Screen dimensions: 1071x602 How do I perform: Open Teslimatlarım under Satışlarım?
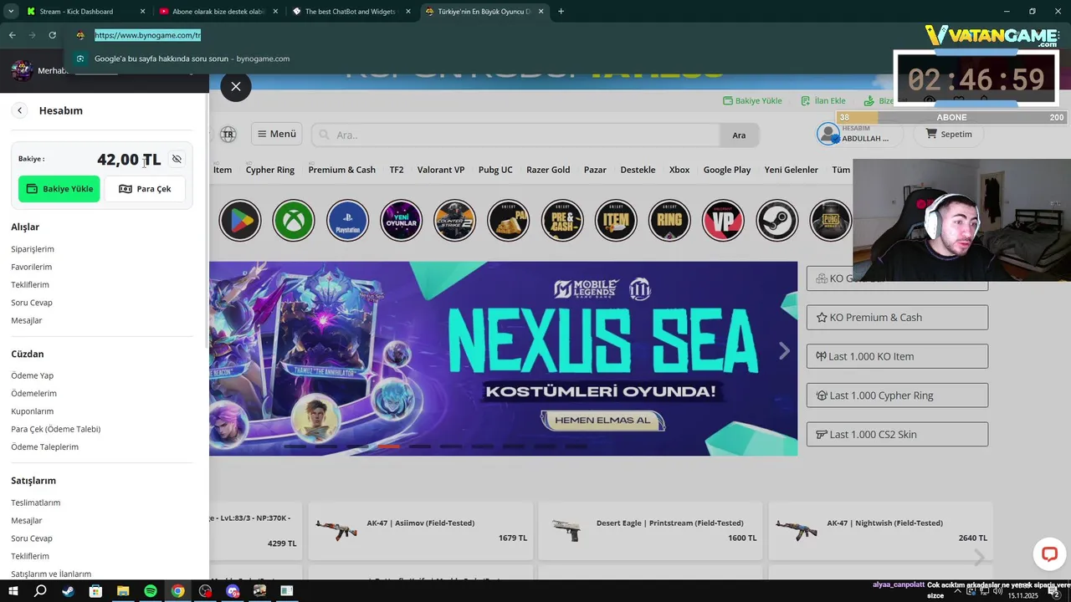tap(36, 503)
